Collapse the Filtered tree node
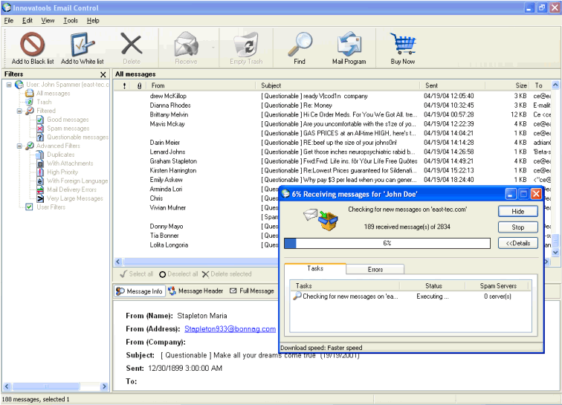Image resolution: width=562 pixels, height=405 pixels. pos(19,111)
